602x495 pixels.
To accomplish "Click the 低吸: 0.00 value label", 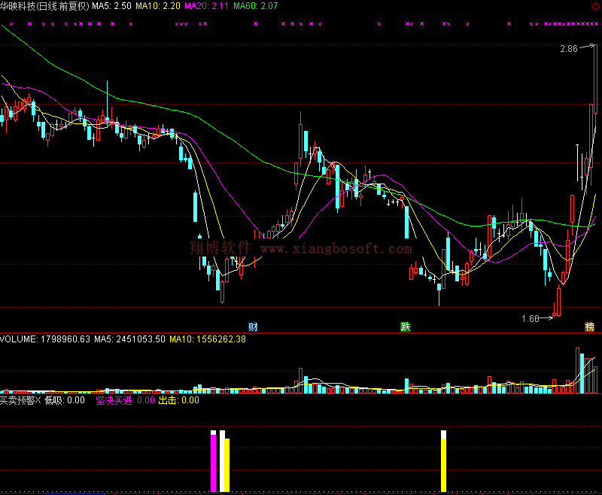I will [x=65, y=400].
